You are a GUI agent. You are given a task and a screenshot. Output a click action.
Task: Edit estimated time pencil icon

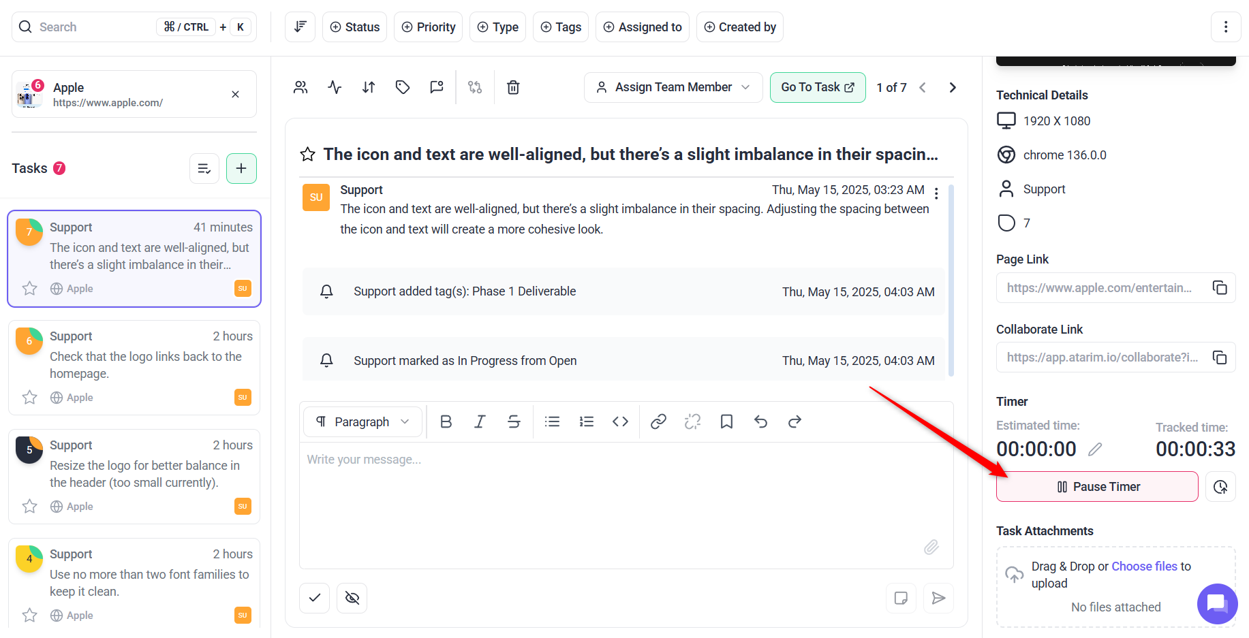(1095, 449)
